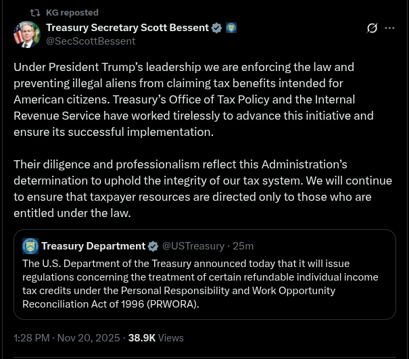Click the repost icon beside KG reposted
The image size is (409, 359).
click(x=35, y=13)
